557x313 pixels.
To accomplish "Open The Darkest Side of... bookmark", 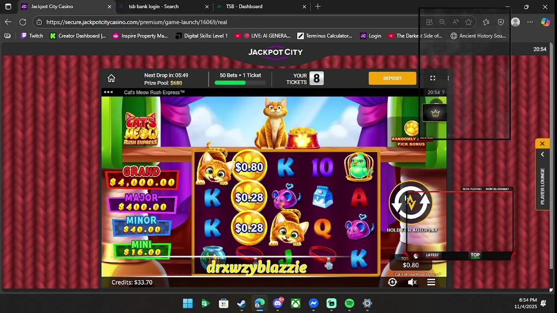I will pyautogui.click(x=415, y=36).
